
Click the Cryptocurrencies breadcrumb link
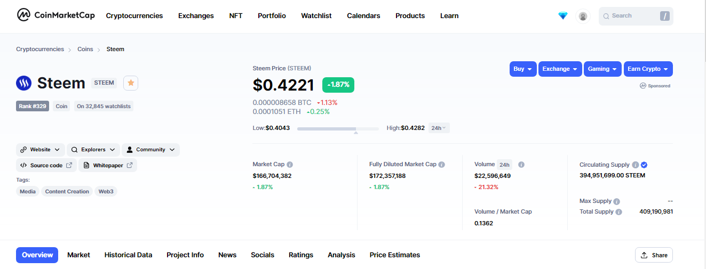coord(40,49)
